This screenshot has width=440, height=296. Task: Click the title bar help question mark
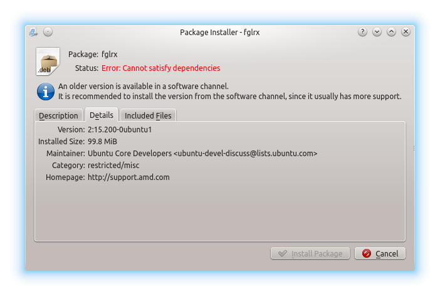[x=362, y=32]
